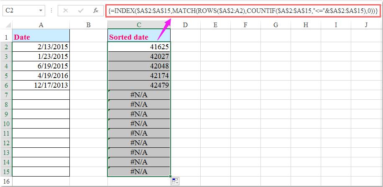Screen dimensions: 383x187
Task: Click the Cancel X icon in formula bar
Action: (x=66, y=10)
